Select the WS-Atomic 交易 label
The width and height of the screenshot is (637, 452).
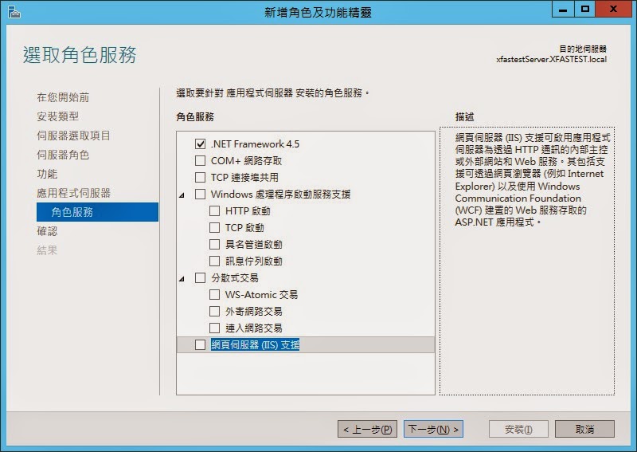[261, 294]
